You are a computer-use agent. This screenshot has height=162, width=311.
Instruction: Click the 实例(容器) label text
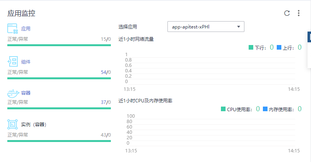click(x=34, y=125)
